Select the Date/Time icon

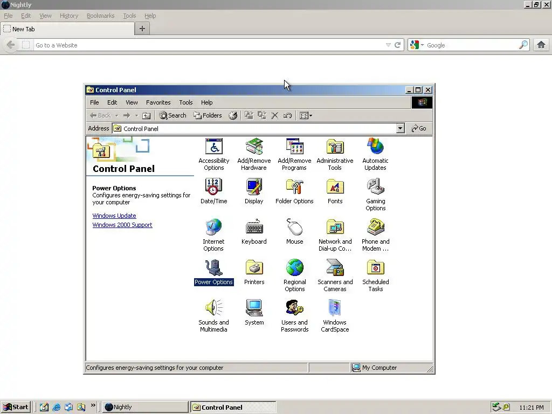point(213,187)
